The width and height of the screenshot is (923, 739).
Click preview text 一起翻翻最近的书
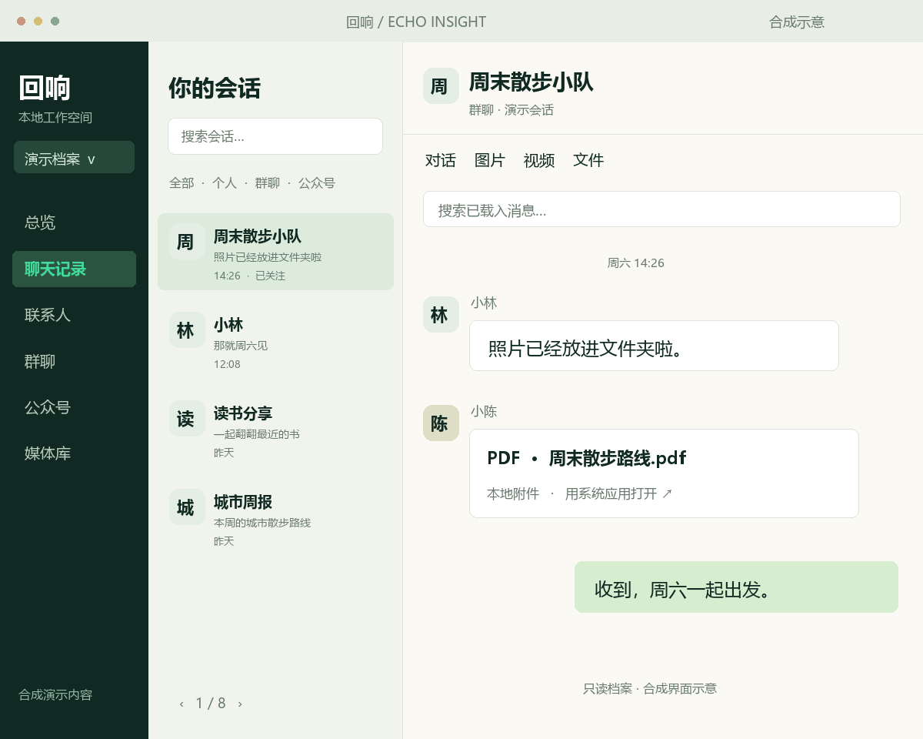point(257,434)
